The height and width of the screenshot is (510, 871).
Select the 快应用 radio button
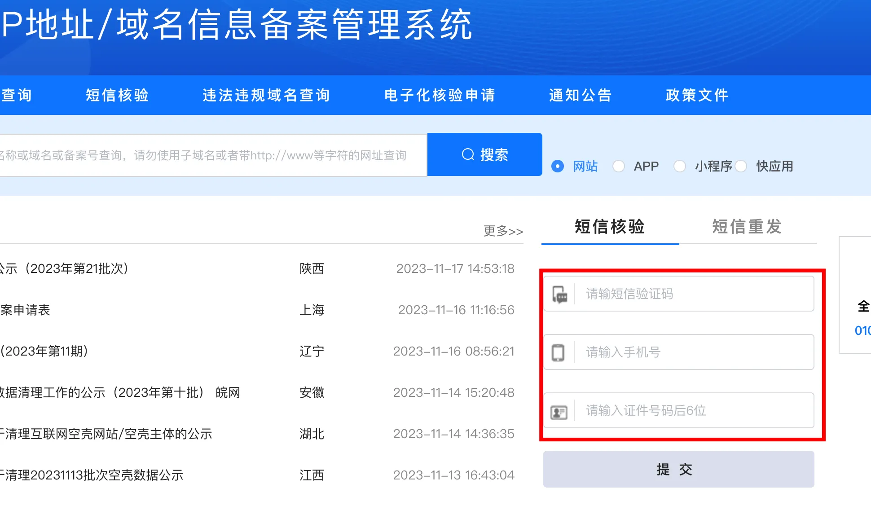pos(741,167)
